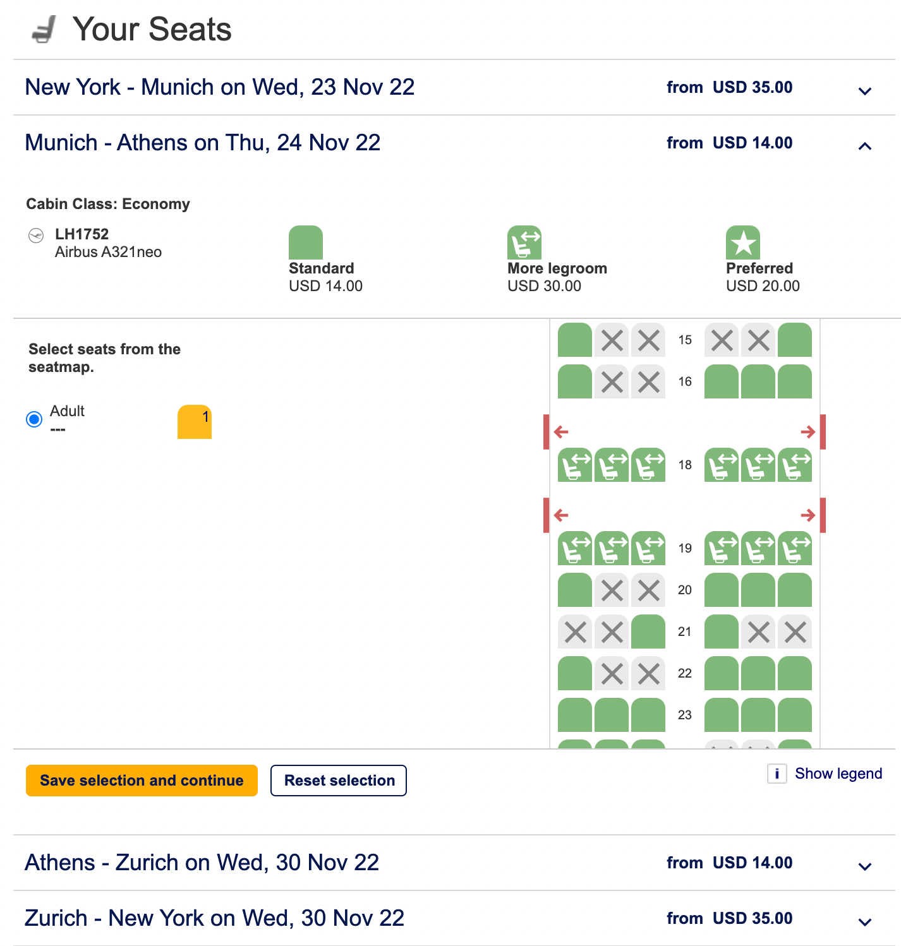This screenshot has width=901, height=946.
Task: Click the info icon beside Show legend
Action: point(777,774)
